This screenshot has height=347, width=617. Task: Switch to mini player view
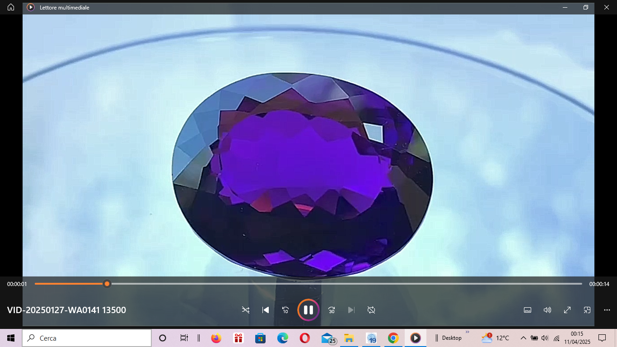point(587,310)
